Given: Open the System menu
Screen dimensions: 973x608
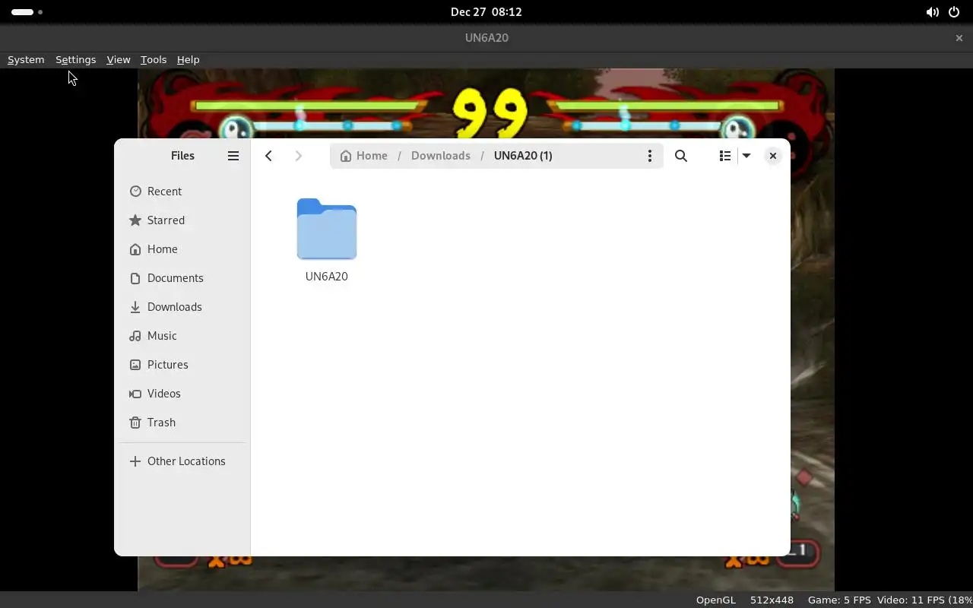Looking at the screenshot, I should coord(26,59).
